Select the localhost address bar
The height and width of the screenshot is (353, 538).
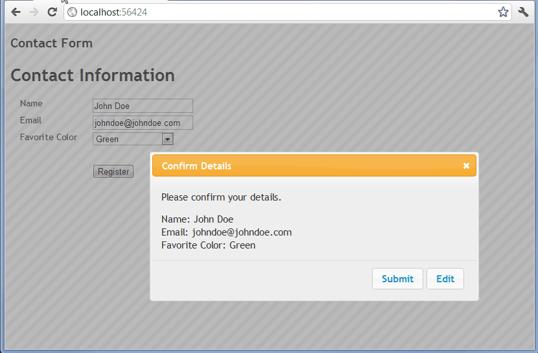coord(285,12)
